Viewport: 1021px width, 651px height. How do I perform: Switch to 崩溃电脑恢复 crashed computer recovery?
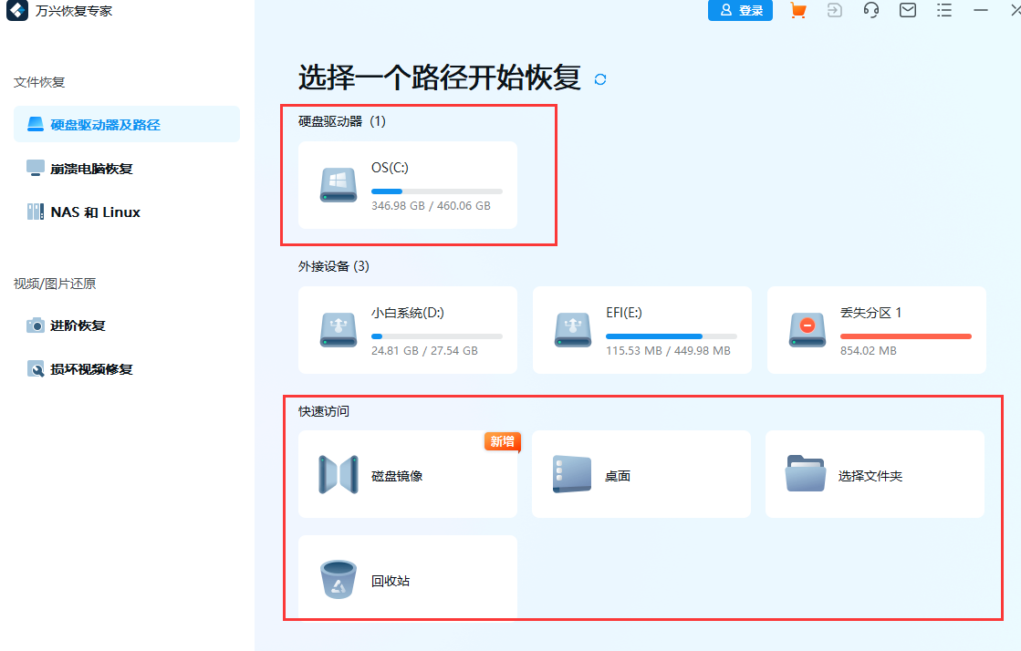(91, 169)
